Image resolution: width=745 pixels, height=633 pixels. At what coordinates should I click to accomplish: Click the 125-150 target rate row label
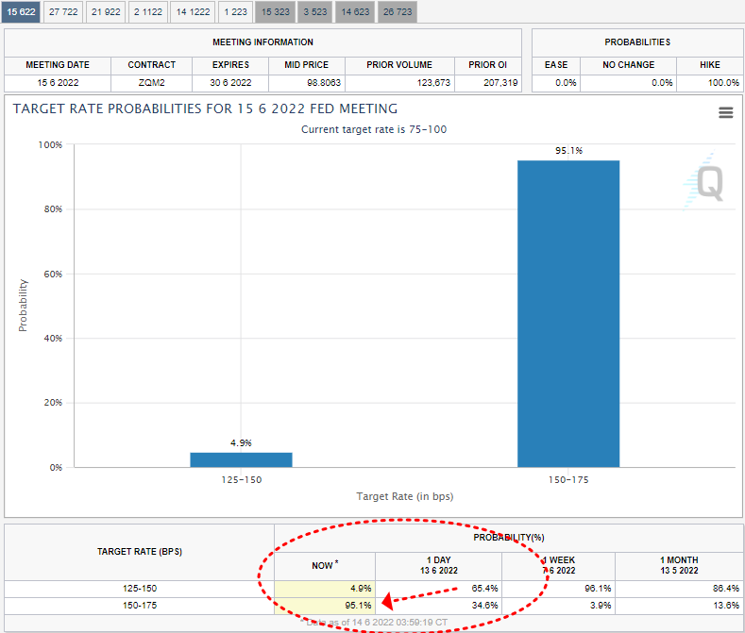pyautogui.click(x=139, y=589)
